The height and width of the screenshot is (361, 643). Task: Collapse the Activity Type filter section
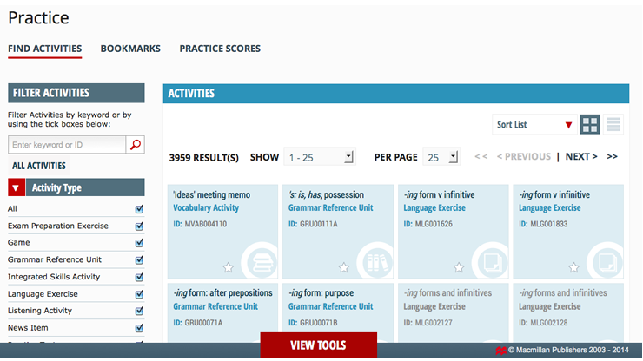click(x=17, y=187)
